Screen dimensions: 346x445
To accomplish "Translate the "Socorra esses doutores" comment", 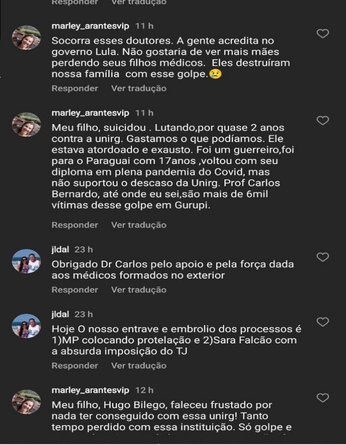I will point(138,88).
